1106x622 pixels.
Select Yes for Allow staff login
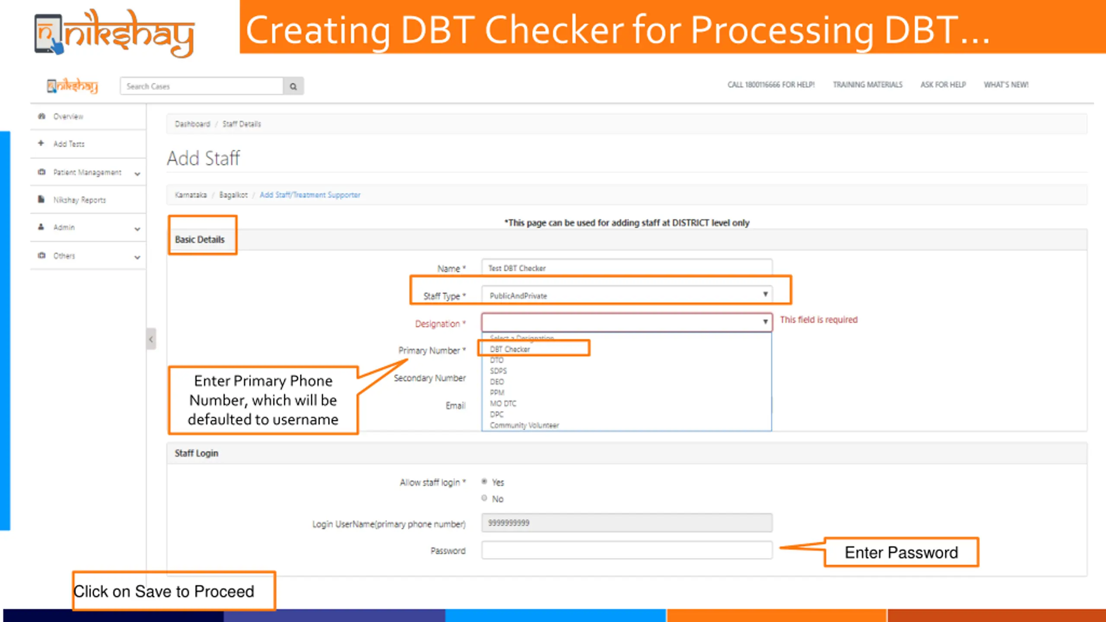tap(484, 481)
